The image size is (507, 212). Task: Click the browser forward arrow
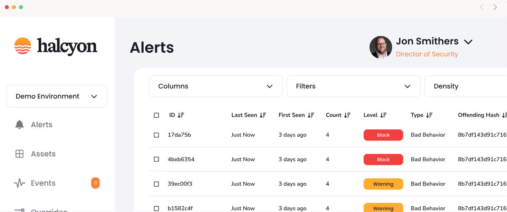pos(495,7)
